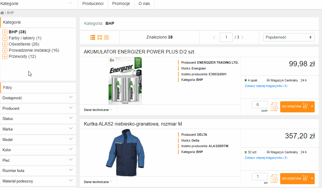The height and width of the screenshot is (188, 322).
Task: Click the home breadcrumb icon
Action: (x=2, y=13)
